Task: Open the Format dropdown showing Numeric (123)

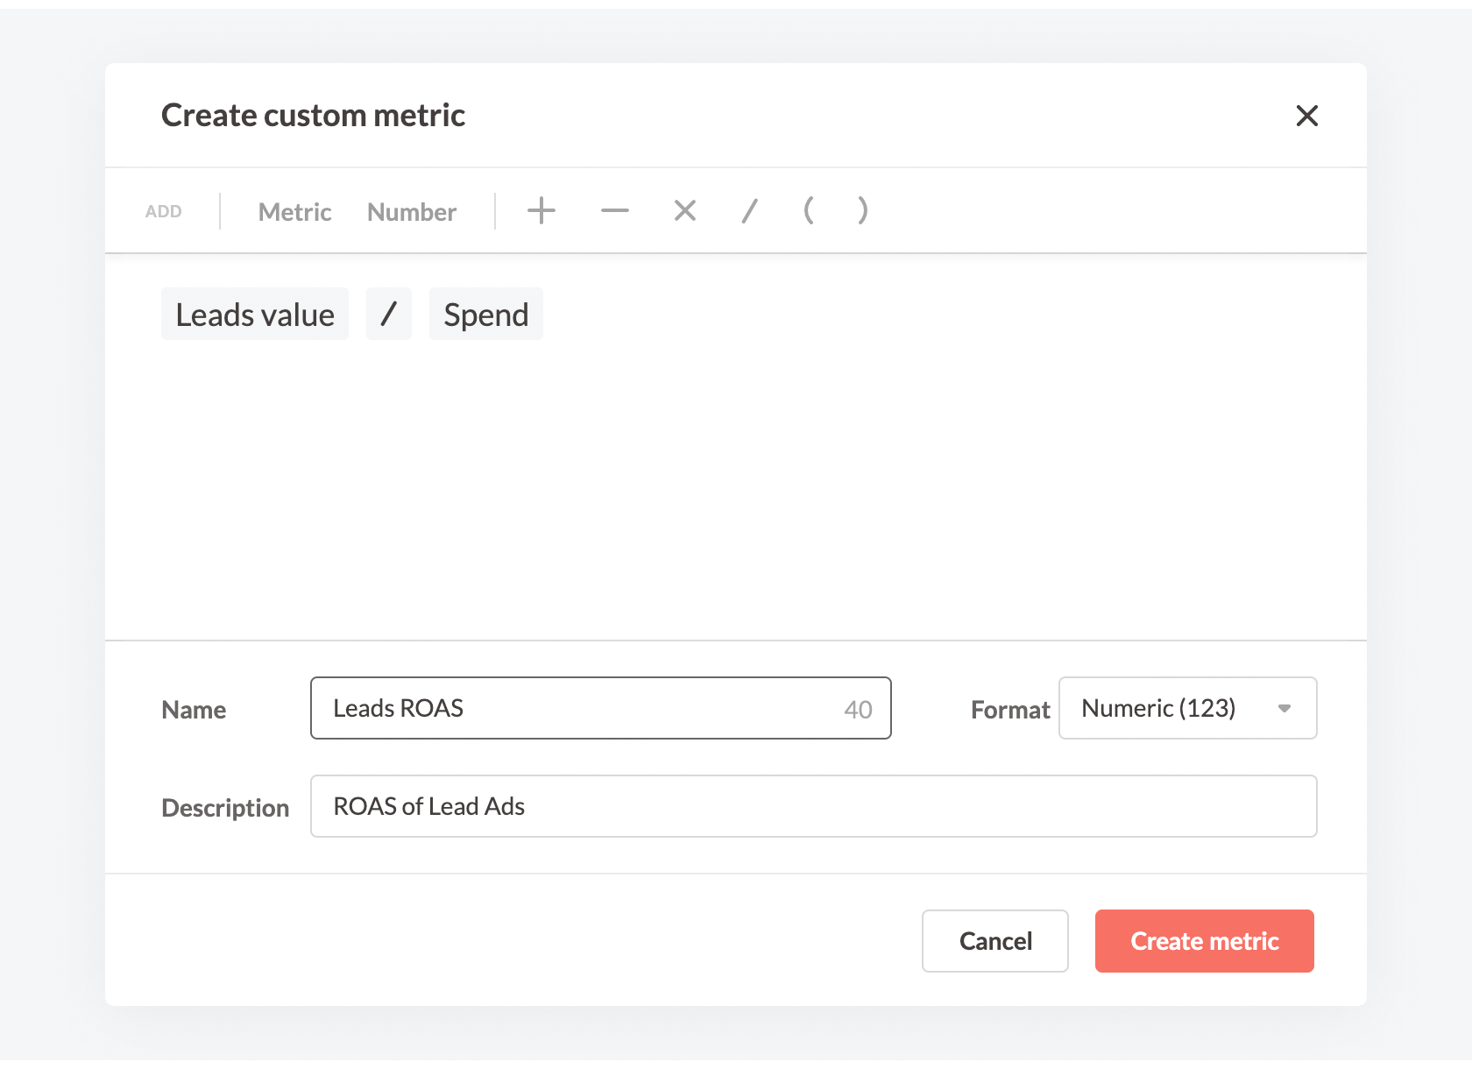Action: [1187, 708]
